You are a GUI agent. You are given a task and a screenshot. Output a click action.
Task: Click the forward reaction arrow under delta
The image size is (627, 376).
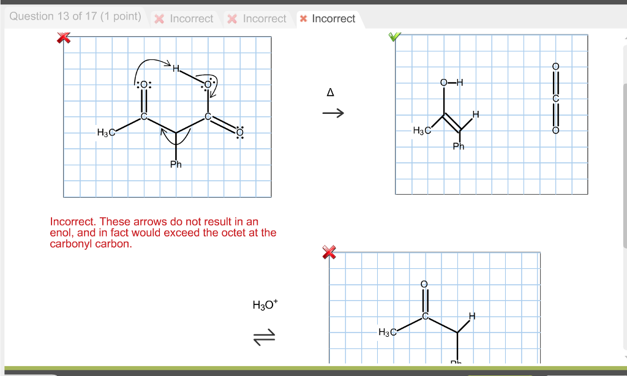333,113
